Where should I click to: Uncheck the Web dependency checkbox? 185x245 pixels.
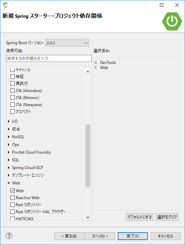(x=12, y=191)
